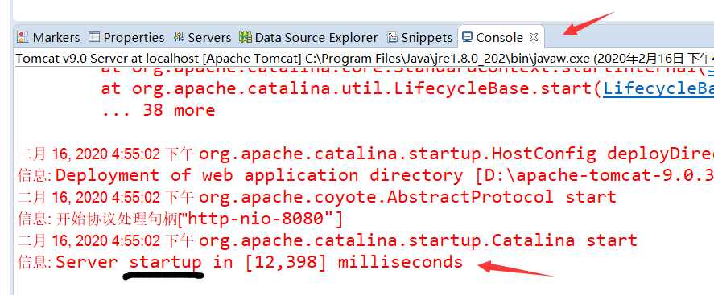
Task: Switch to the Markers tab
Action: click(x=56, y=37)
